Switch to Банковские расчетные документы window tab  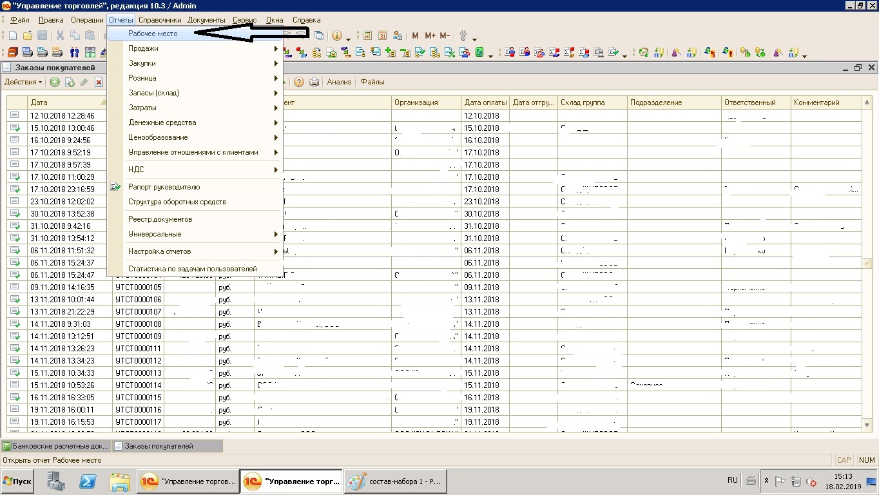55,446
